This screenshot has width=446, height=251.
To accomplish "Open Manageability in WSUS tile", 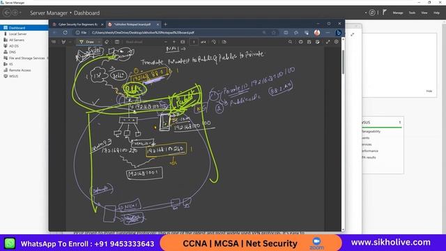I will [371, 132].
